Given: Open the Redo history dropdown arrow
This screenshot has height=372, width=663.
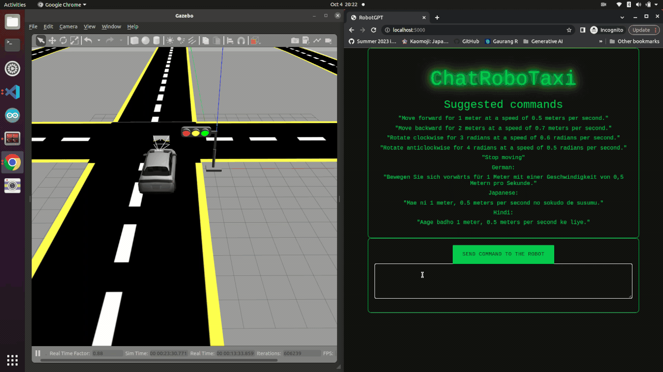Looking at the screenshot, I should click(x=121, y=41).
